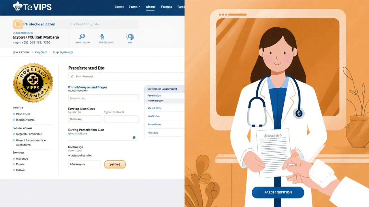This screenshot has width=369, height=207.
Task: Click the blue person icon in header row
Action: [102, 37]
